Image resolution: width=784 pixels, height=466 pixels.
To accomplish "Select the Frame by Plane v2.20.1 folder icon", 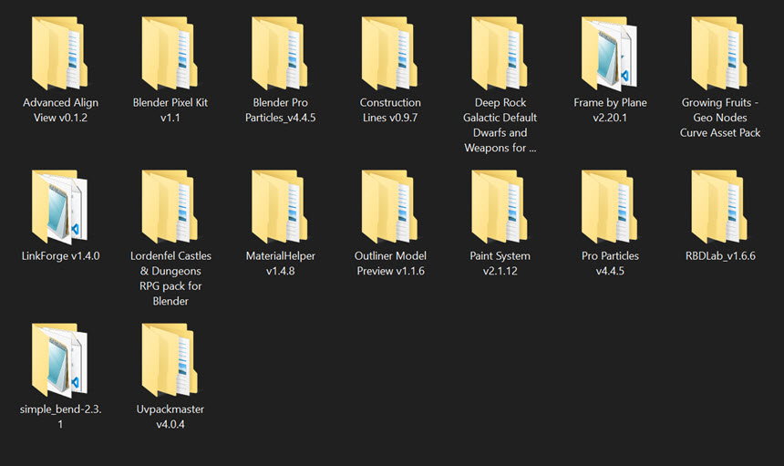I will (x=610, y=53).
